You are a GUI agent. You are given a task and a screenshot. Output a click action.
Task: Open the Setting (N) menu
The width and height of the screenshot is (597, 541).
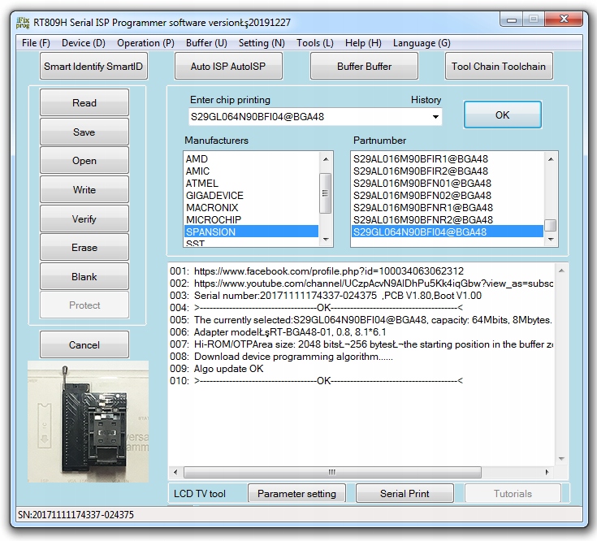(262, 43)
